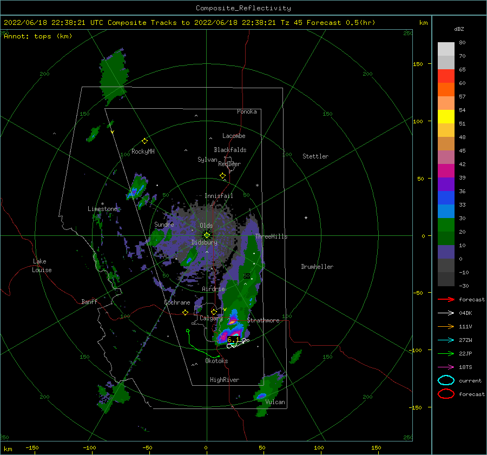Select the Ponoka label

click(x=247, y=111)
